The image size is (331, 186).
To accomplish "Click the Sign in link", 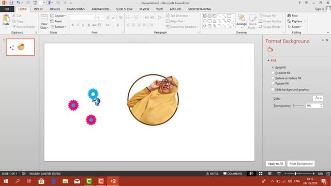I will 320,9.
